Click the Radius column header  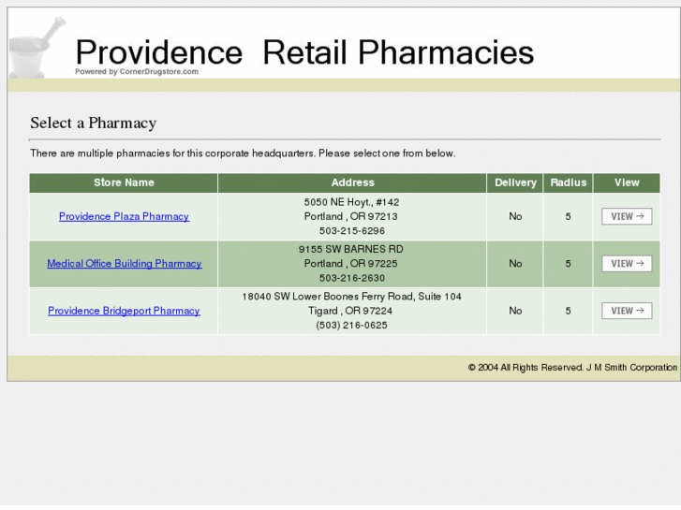click(568, 182)
